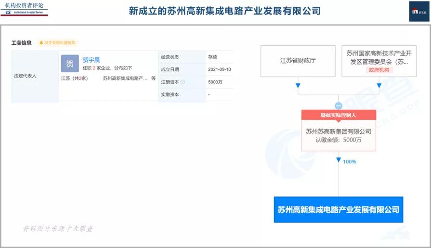
Task: Click the 成立日期 label
Action: click(x=170, y=69)
